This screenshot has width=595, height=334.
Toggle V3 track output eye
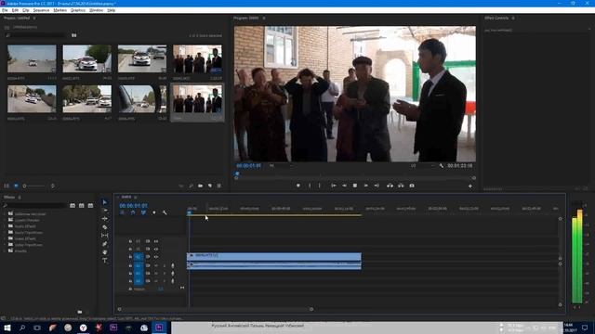point(156,241)
